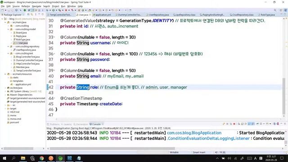The image size is (288, 162).
Task: Collapse the com.cos.blog.model package
Action: coord(9,29)
